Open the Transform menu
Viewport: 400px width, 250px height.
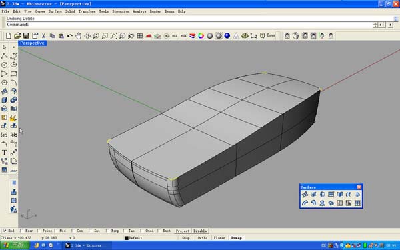point(87,11)
